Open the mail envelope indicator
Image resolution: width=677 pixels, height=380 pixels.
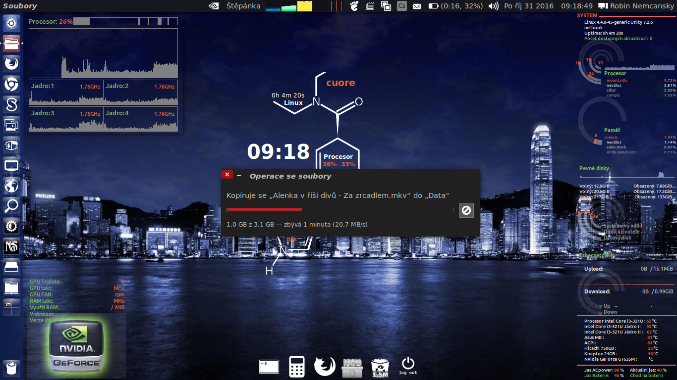coord(417,6)
